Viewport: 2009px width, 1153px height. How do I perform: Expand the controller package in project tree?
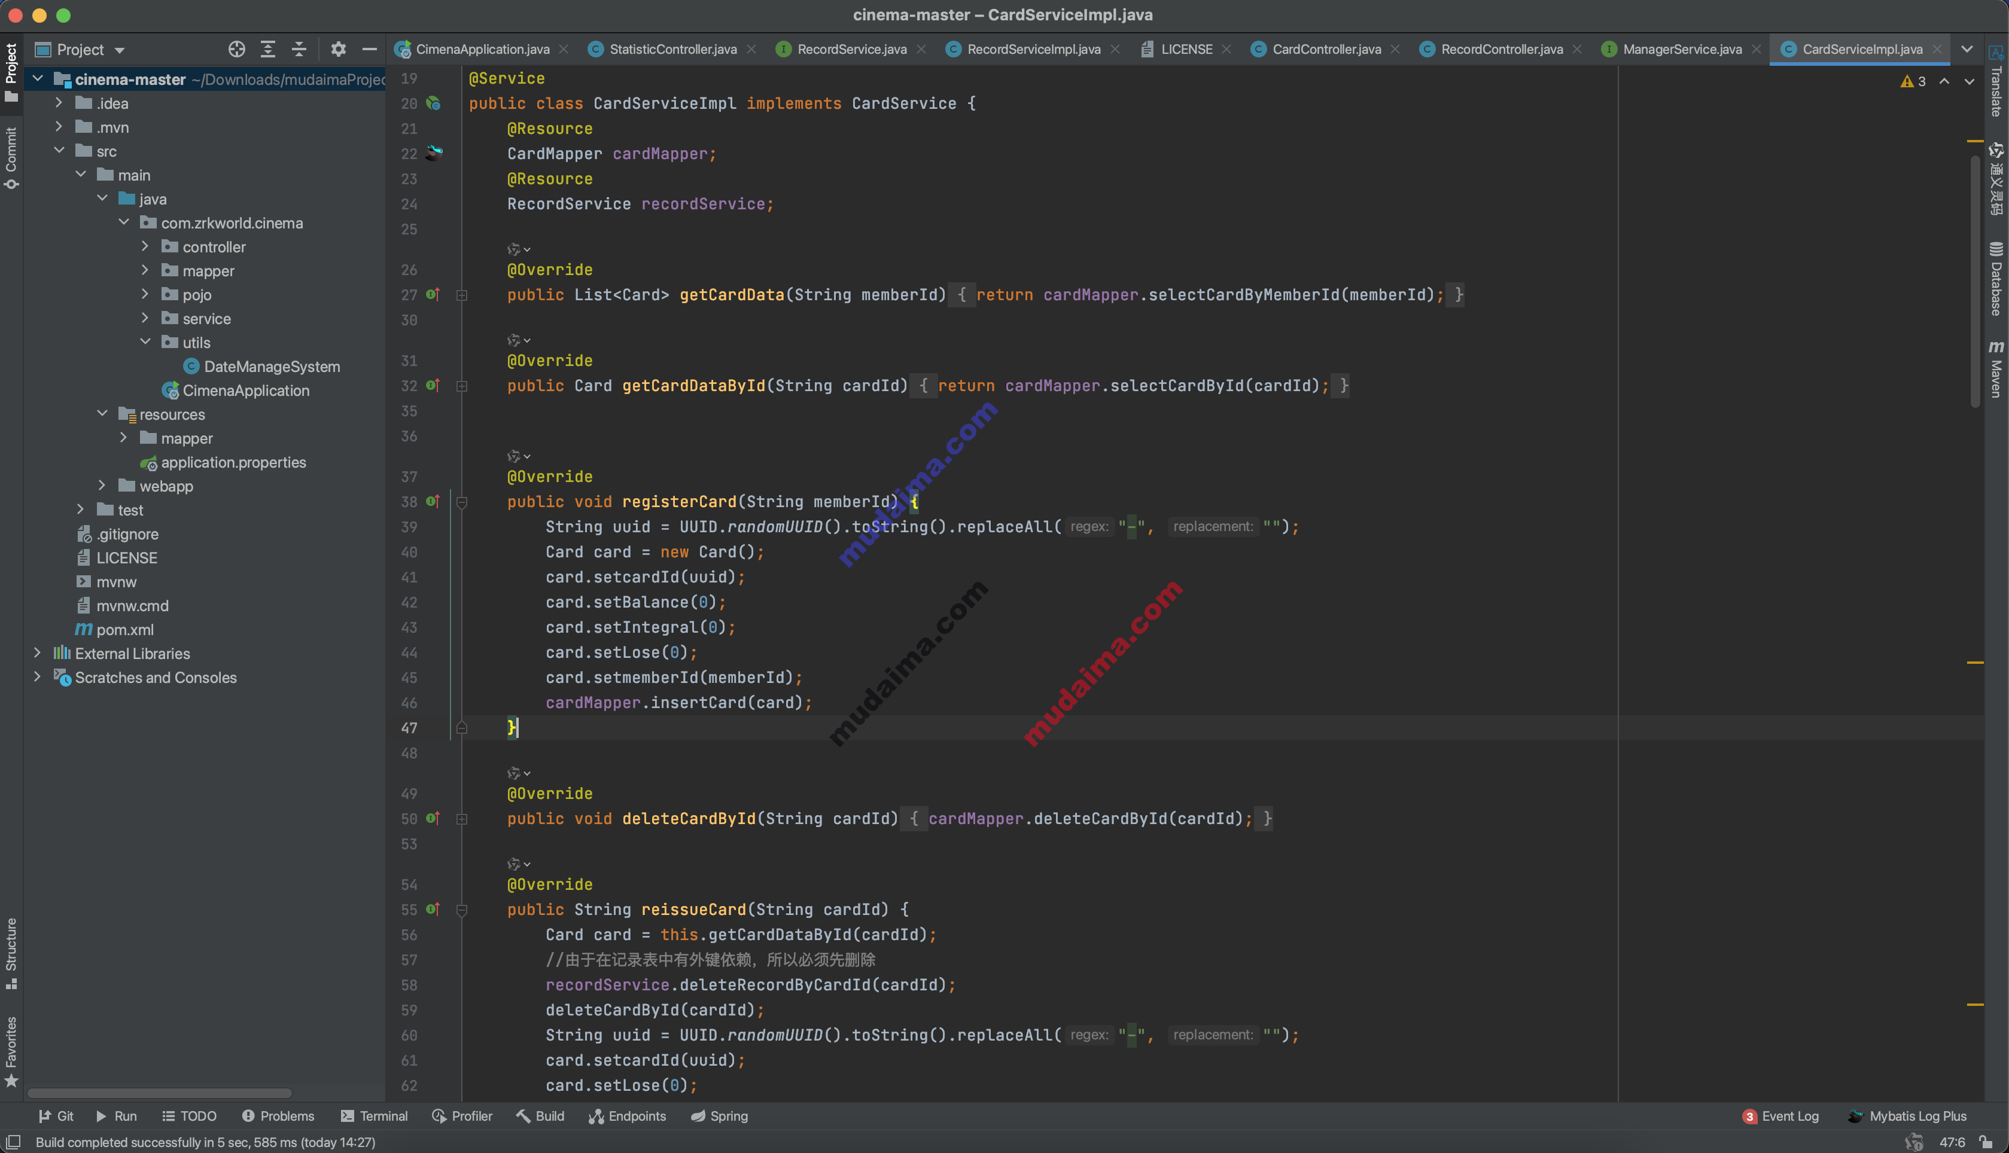pyautogui.click(x=142, y=247)
